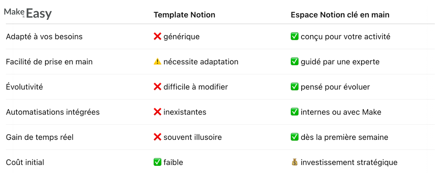This screenshot has height=173, width=437.
Task: Click the Automatisations intégrées row label
Action: point(53,112)
